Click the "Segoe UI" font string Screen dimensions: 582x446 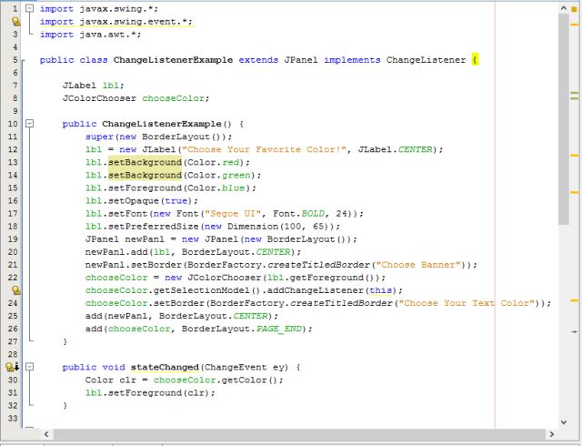point(233,214)
